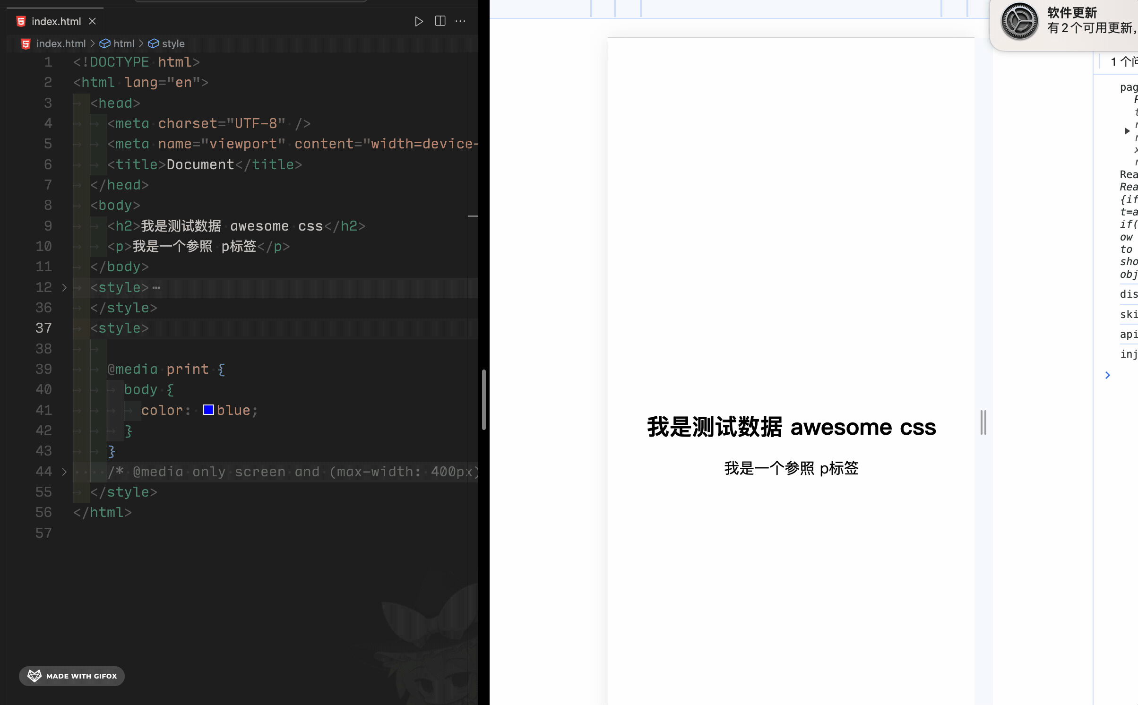
Task: Click the Run code play icon
Action: (419, 21)
